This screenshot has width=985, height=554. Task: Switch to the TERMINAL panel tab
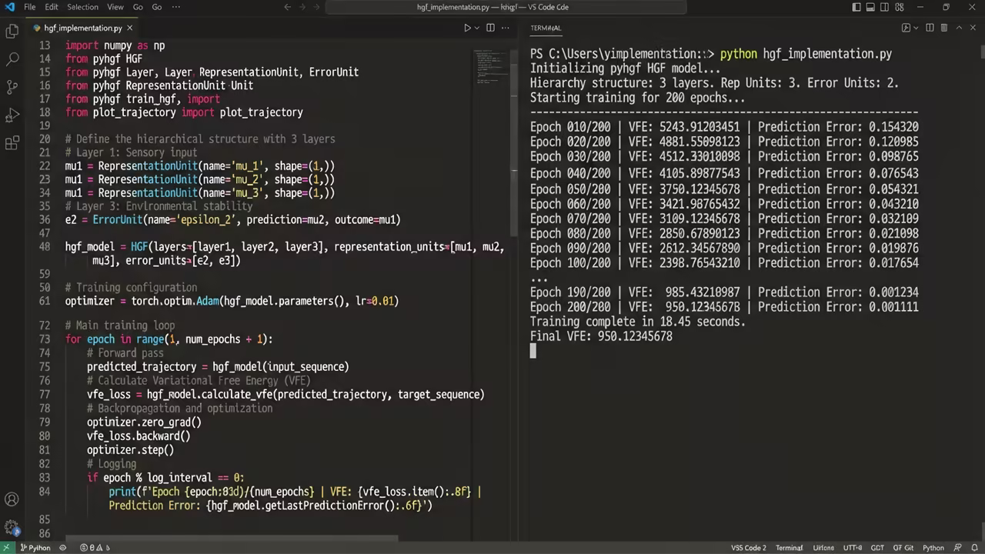pos(546,28)
